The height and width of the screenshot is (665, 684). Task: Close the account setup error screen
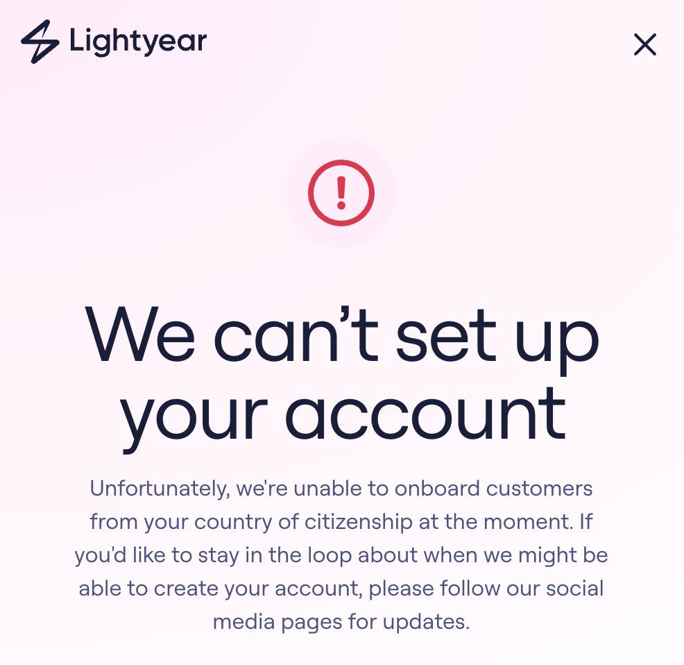pos(644,44)
